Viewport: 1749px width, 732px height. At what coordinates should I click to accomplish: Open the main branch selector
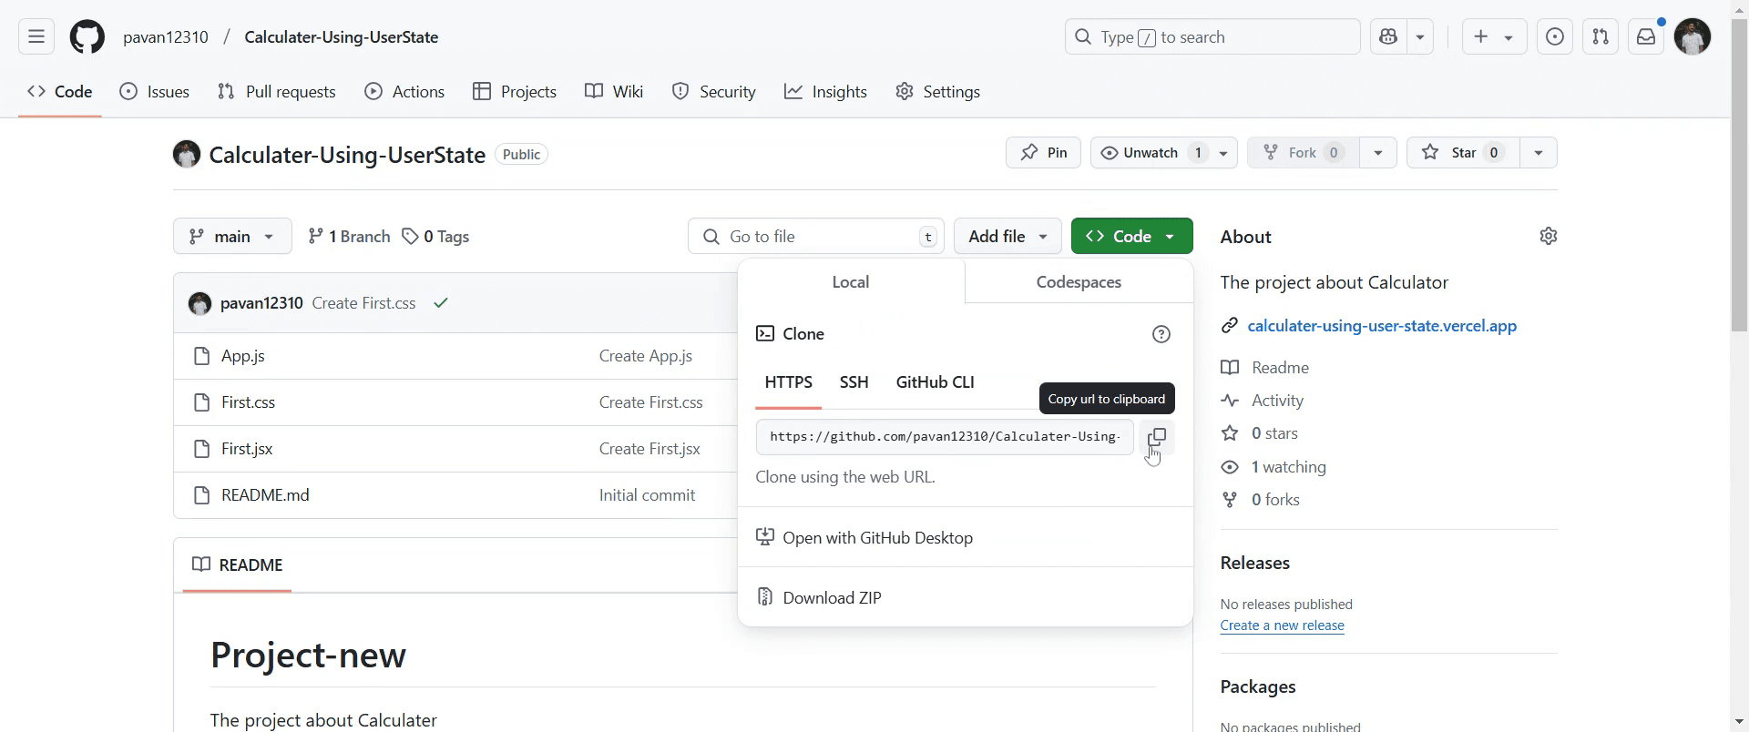tap(232, 237)
